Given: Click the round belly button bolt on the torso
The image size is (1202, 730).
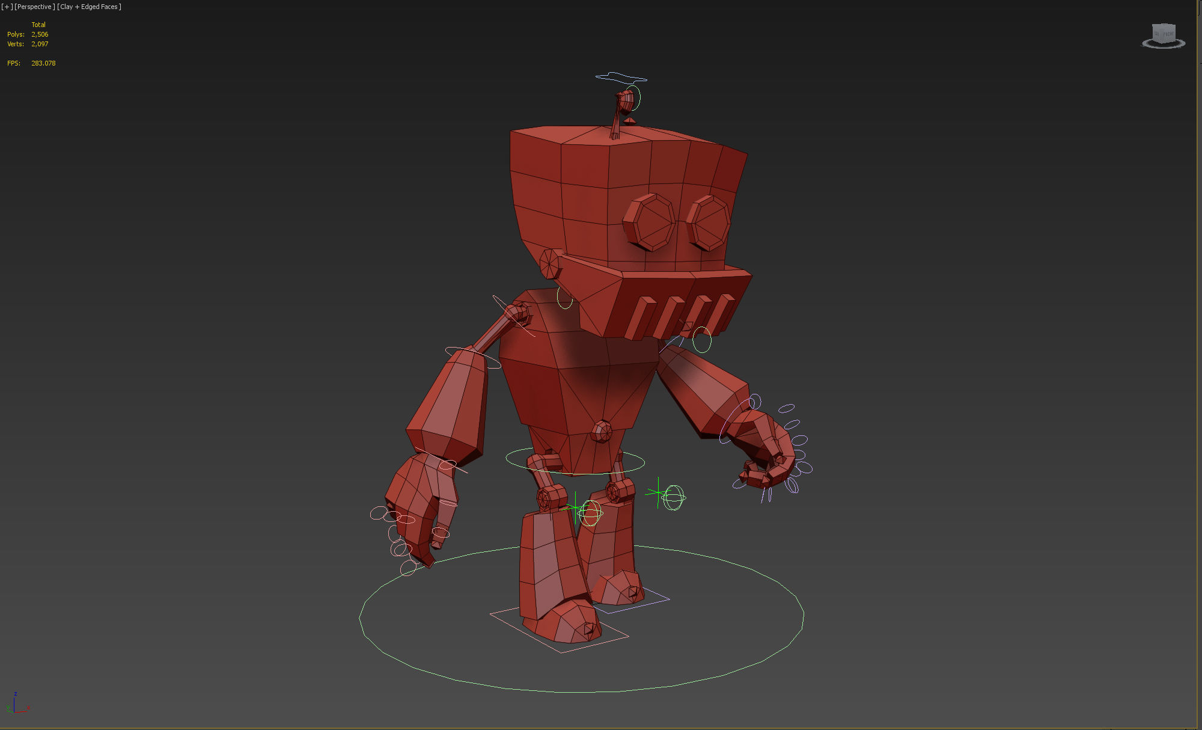Looking at the screenshot, I should [602, 431].
